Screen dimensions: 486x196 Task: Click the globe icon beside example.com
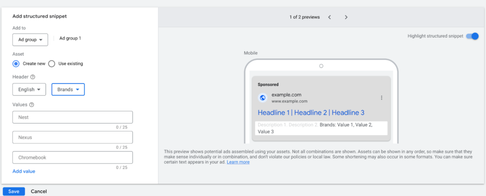point(262,98)
